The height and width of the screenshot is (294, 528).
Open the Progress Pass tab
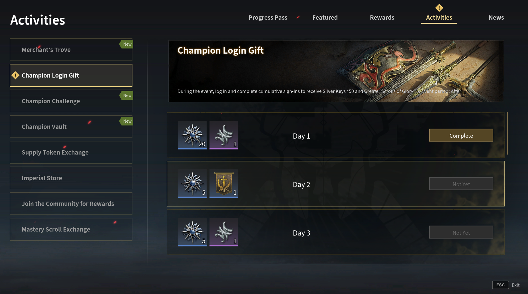268,18
